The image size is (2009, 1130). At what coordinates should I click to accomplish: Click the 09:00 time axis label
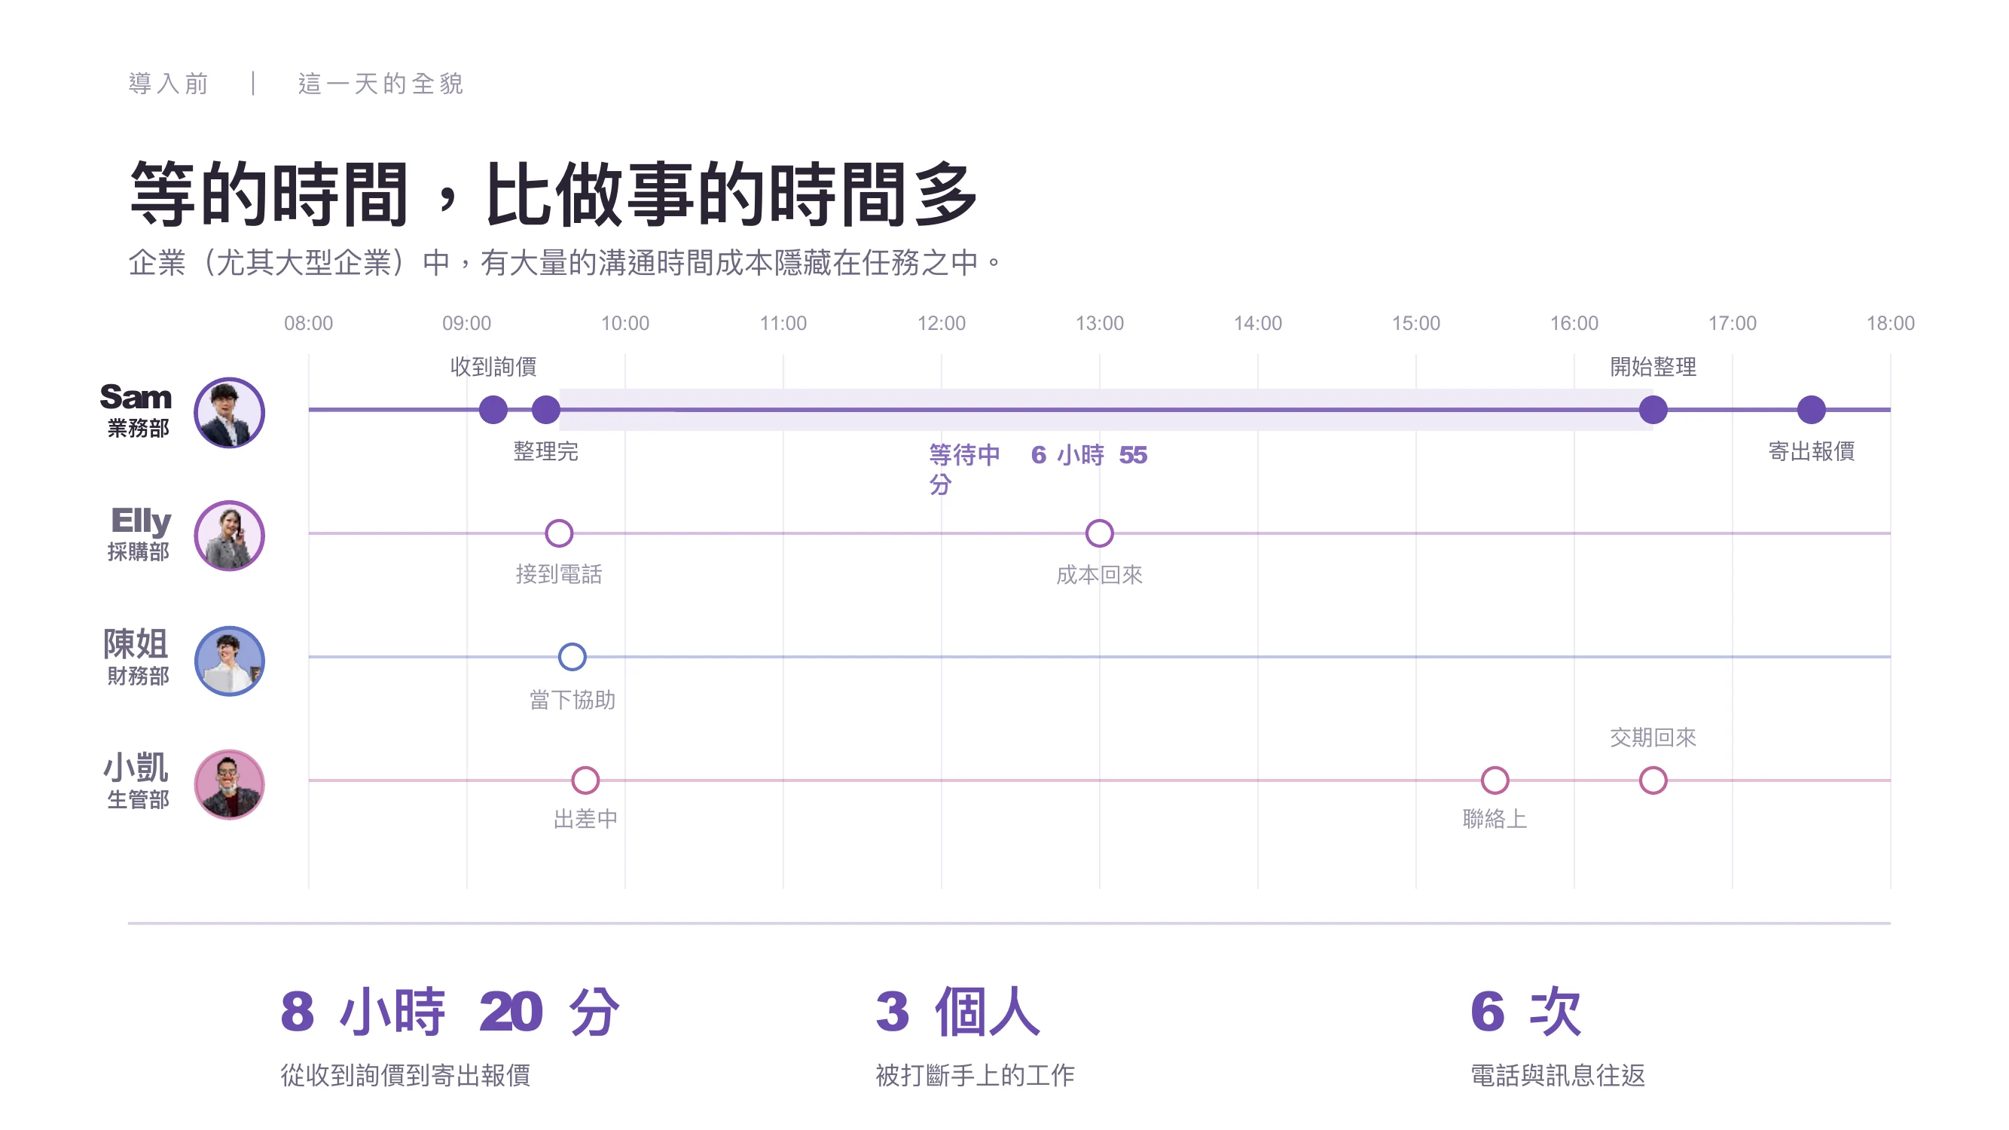pos(466,323)
